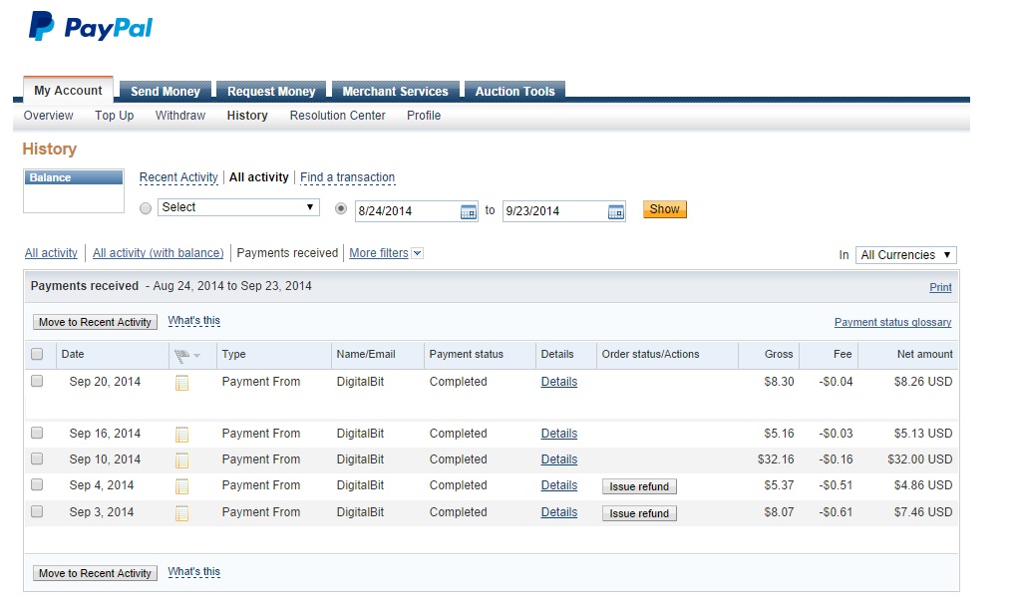
Task: Click the -$0.61 fee value
Action: pyautogui.click(x=836, y=512)
